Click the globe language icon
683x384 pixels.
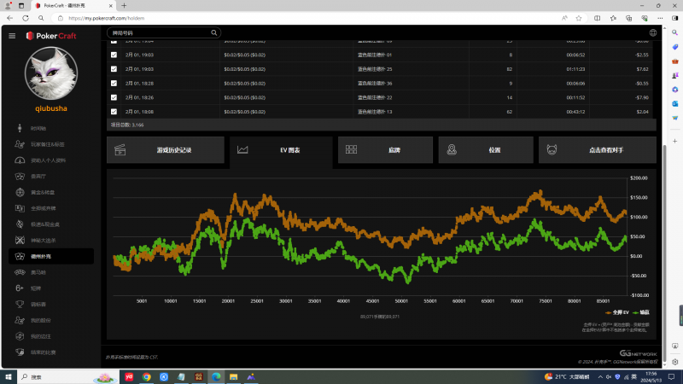point(653,33)
